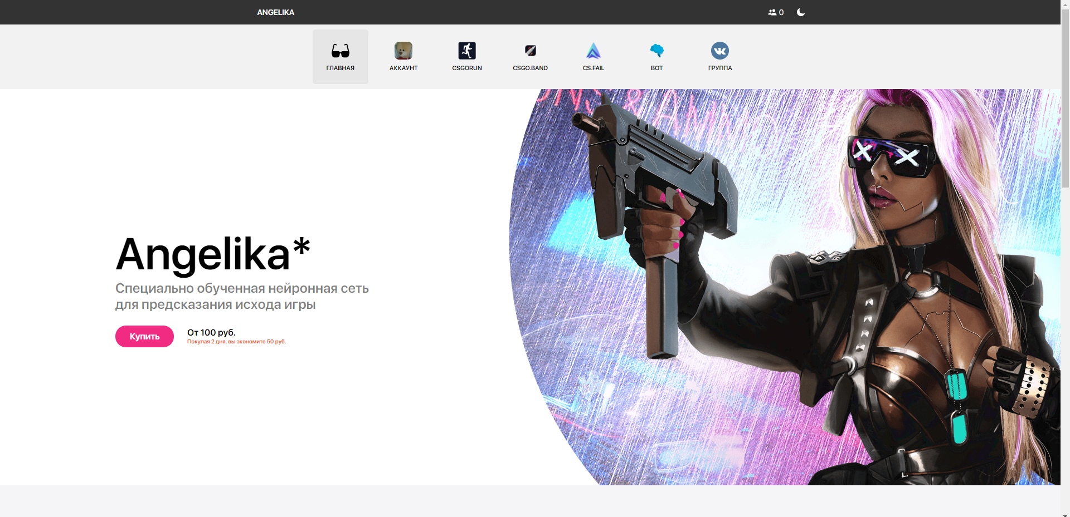Select the CS.FAIL menu label
Screen dimensions: 1070x517
(594, 68)
